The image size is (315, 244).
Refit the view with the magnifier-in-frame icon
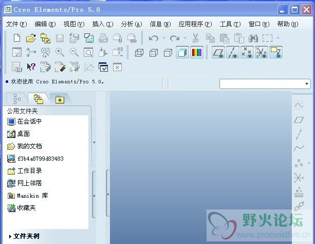88,53
